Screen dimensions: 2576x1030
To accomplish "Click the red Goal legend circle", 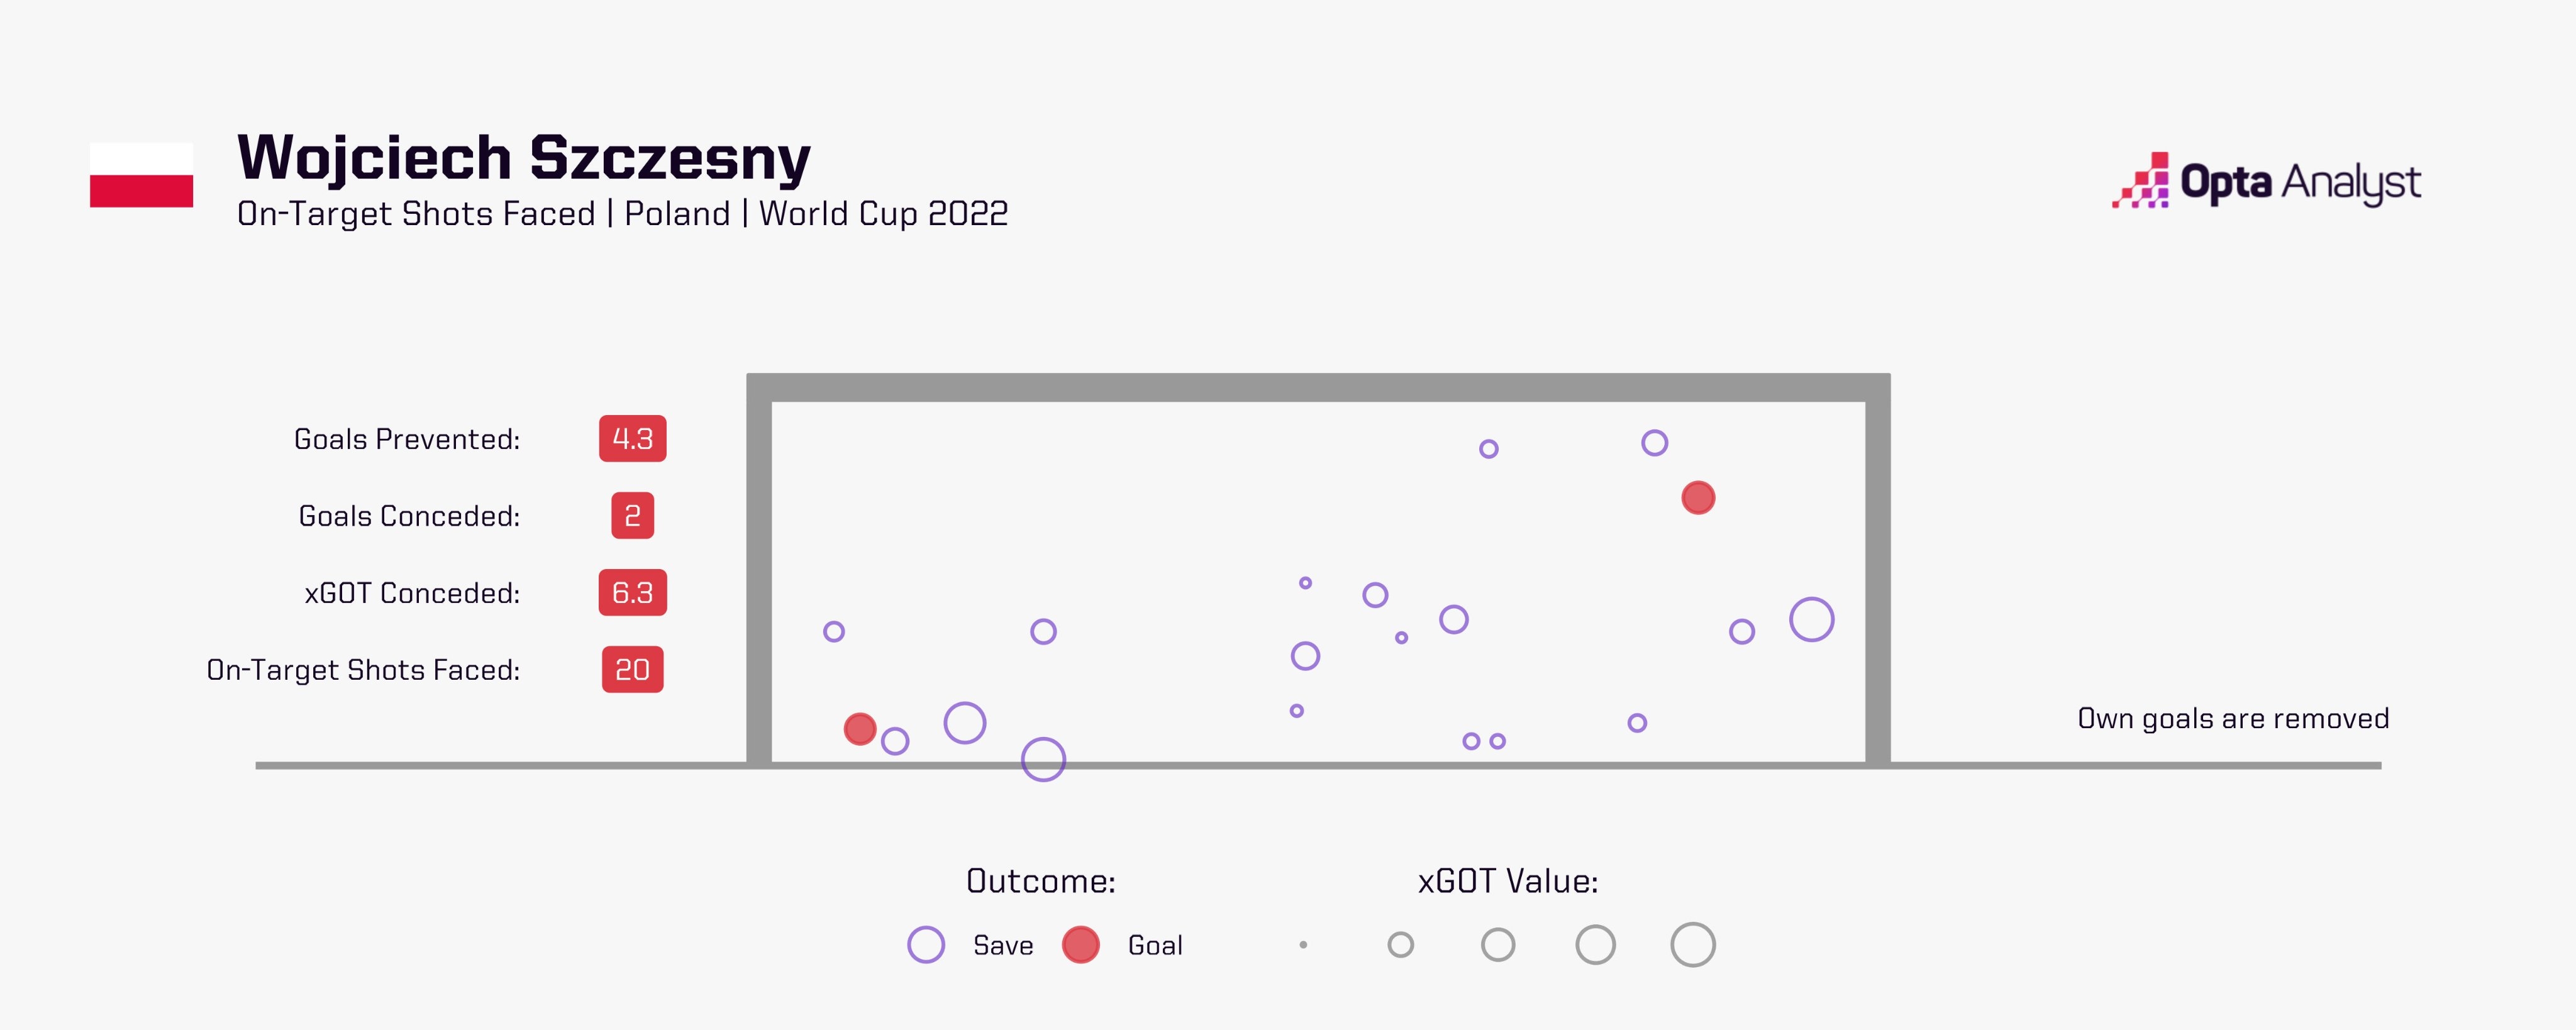I will click(1081, 944).
